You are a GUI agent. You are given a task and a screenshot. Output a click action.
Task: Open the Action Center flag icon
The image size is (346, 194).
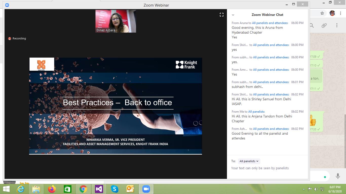(310, 189)
